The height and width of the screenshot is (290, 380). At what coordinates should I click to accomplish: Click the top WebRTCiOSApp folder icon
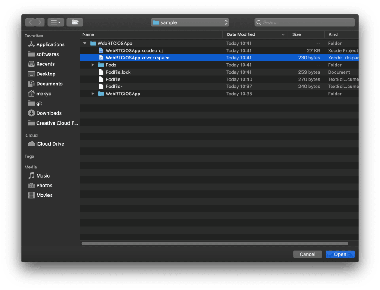pyautogui.click(x=93, y=43)
